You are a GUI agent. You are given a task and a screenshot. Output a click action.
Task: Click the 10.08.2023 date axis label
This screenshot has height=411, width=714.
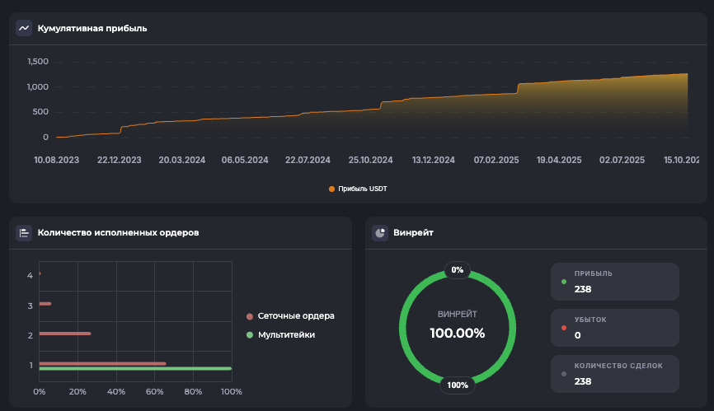(57, 160)
